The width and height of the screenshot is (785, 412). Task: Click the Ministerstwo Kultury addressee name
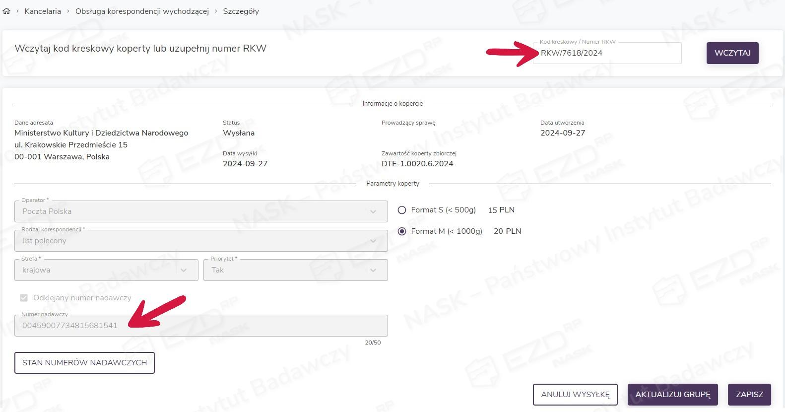101,133
